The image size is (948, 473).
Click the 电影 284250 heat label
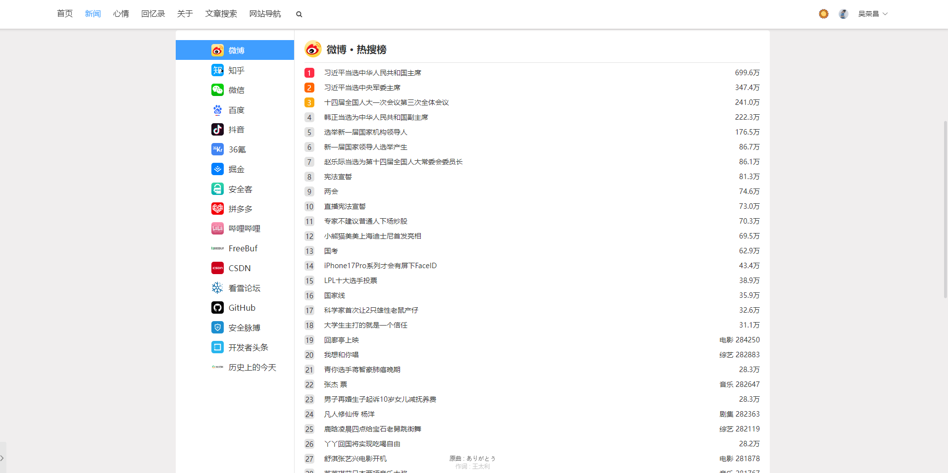[x=740, y=340]
